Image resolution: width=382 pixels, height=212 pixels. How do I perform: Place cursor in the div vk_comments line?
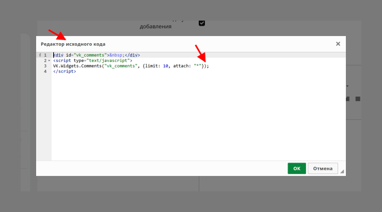point(97,55)
